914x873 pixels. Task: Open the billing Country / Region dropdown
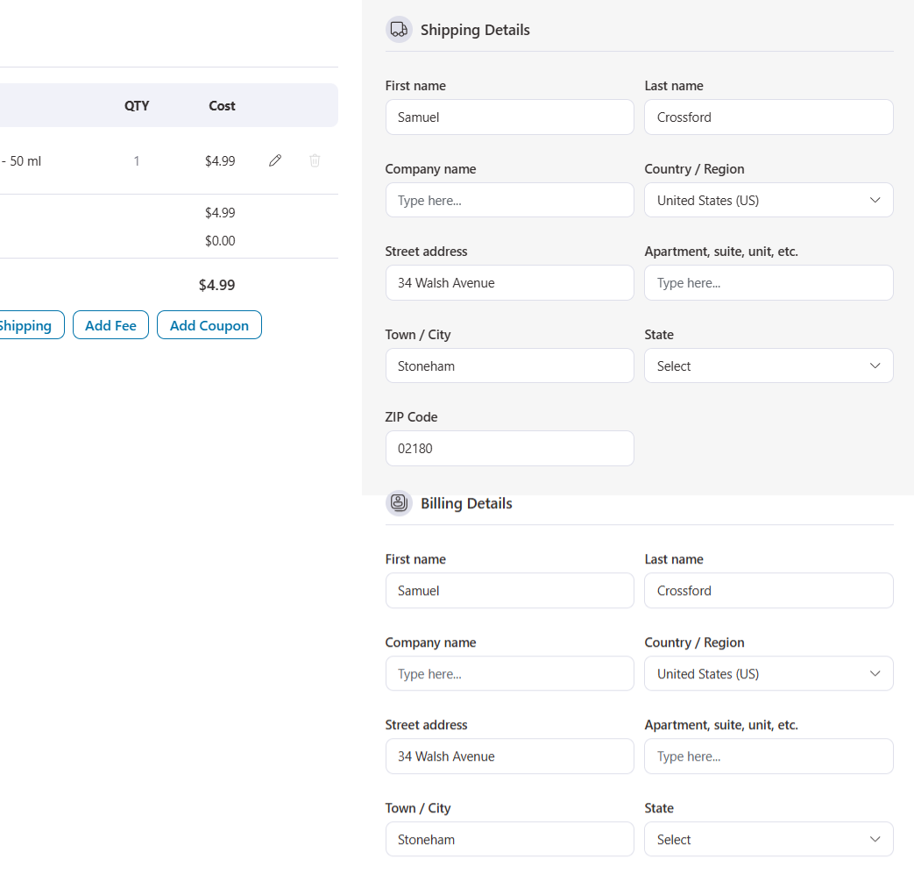coord(769,673)
